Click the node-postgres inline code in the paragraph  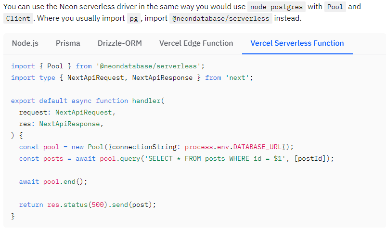277,7
